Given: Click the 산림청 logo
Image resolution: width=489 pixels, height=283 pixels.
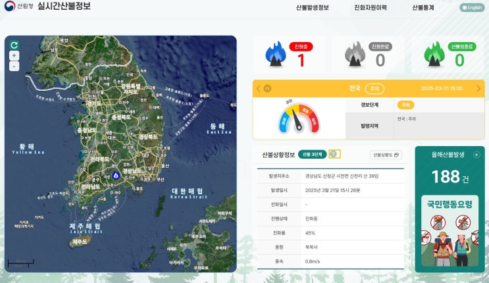Looking at the screenshot, I should pyautogui.click(x=18, y=6).
